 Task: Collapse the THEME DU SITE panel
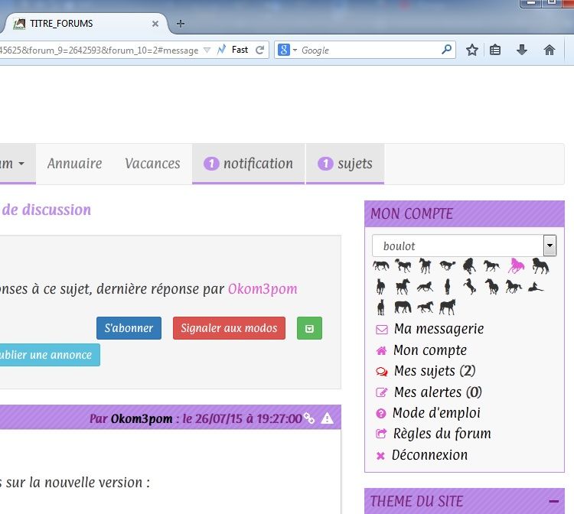pyautogui.click(x=553, y=501)
